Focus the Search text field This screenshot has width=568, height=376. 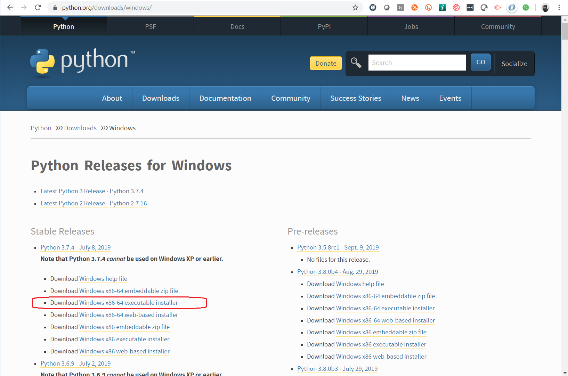pyautogui.click(x=417, y=63)
